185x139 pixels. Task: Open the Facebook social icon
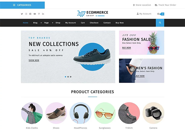[30, 14]
